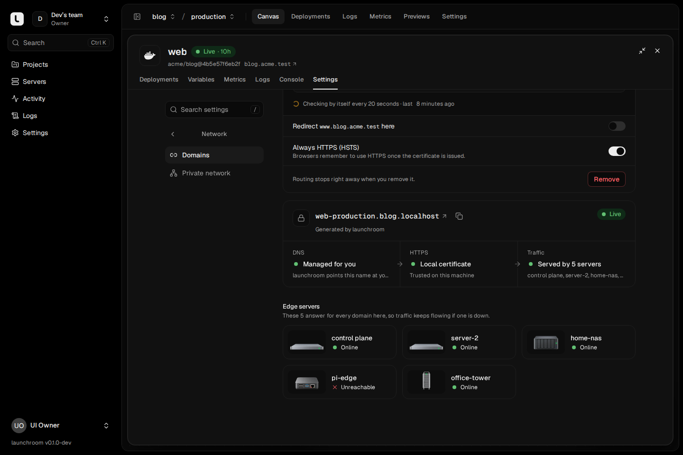Image resolution: width=683 pixels, height=455 pixels.
Task: Disable the Always HTTPS (HSTS) toggle
Action: [617, 151]
